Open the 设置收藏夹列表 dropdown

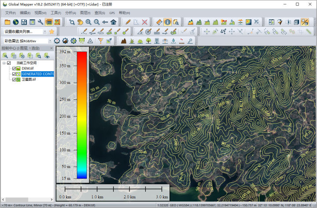tap(44, 31)
